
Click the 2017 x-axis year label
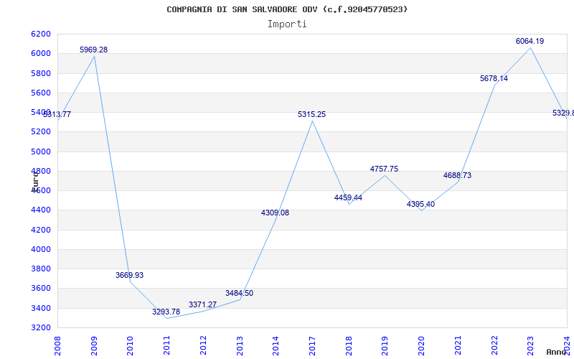312,346
